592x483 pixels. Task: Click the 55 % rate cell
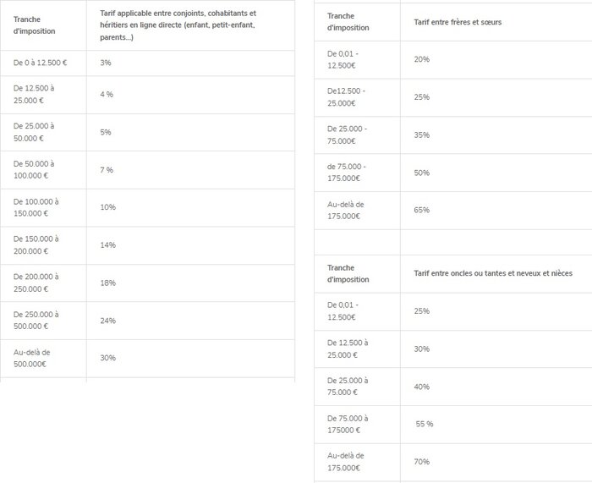424,424
